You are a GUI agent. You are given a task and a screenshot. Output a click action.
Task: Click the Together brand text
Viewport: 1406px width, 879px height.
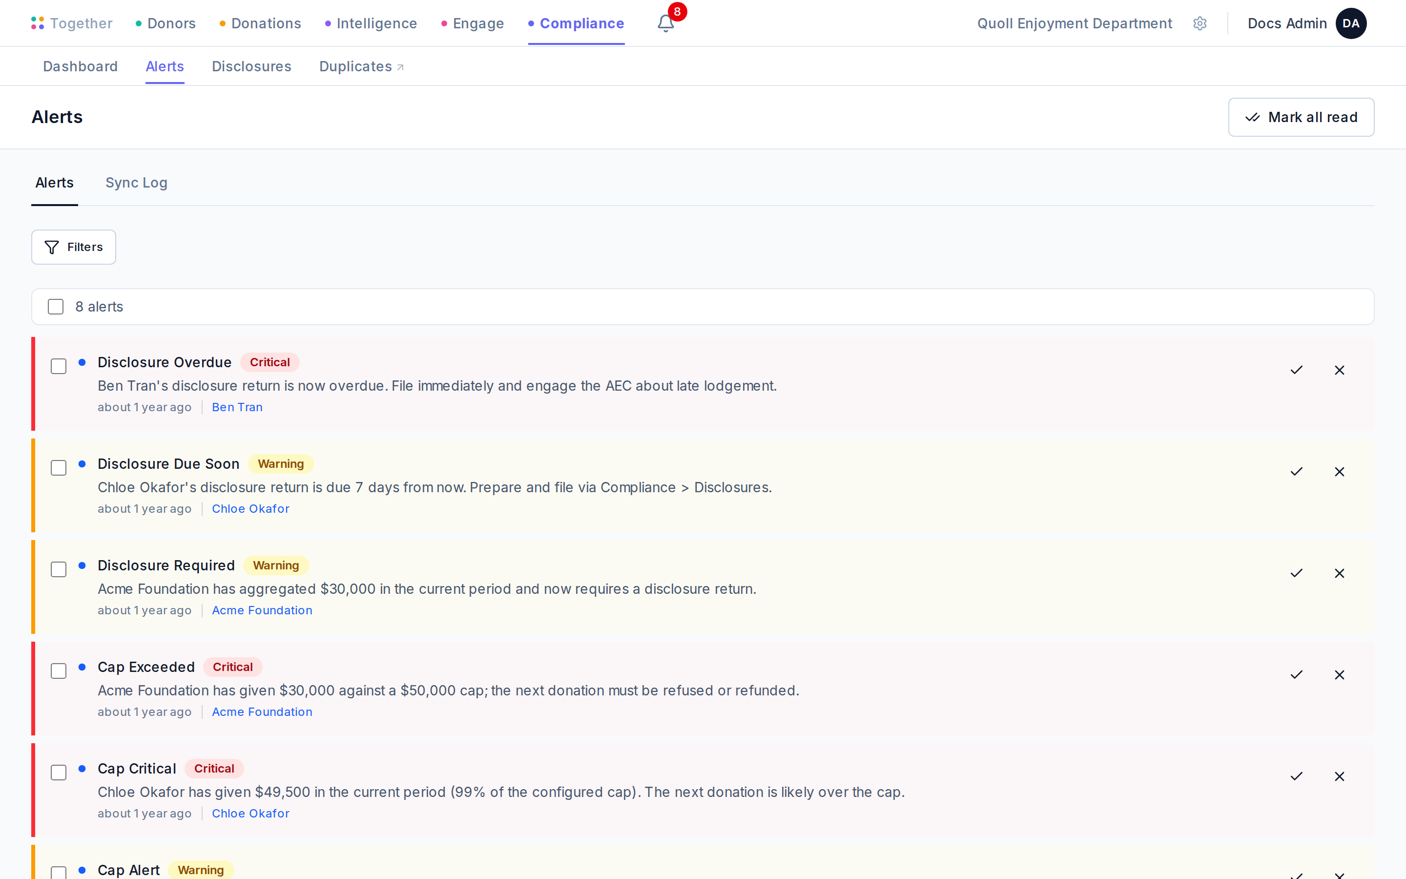click(82, 23)
